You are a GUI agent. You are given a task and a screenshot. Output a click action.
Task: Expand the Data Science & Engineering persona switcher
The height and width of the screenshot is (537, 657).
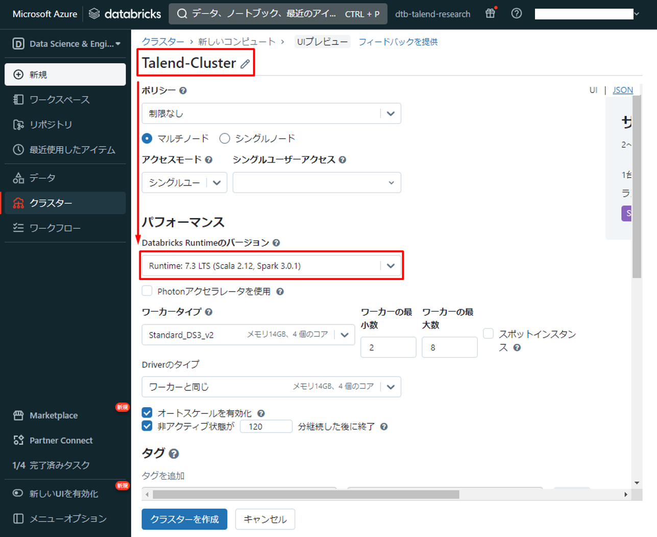(66, 44)
